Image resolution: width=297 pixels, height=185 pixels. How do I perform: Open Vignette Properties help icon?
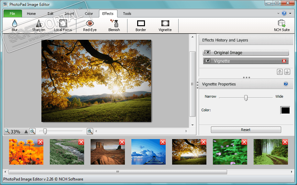click(286, 84)
